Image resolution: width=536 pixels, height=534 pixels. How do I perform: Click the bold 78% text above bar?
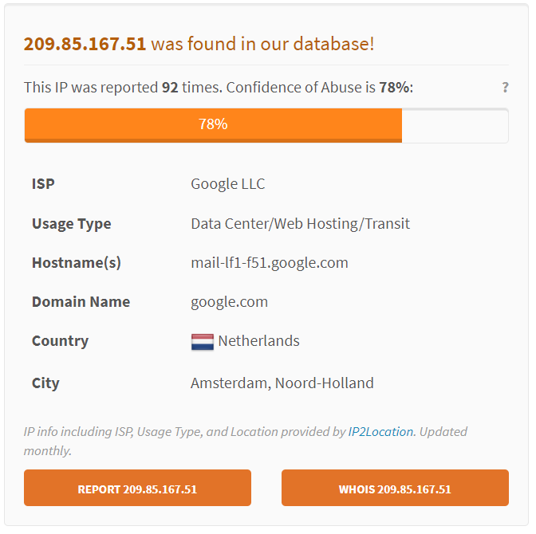[x=394, y=87]
